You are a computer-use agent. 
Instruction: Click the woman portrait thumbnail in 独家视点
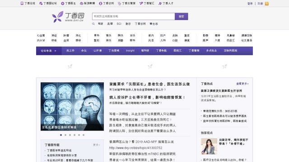coord(209,146)
